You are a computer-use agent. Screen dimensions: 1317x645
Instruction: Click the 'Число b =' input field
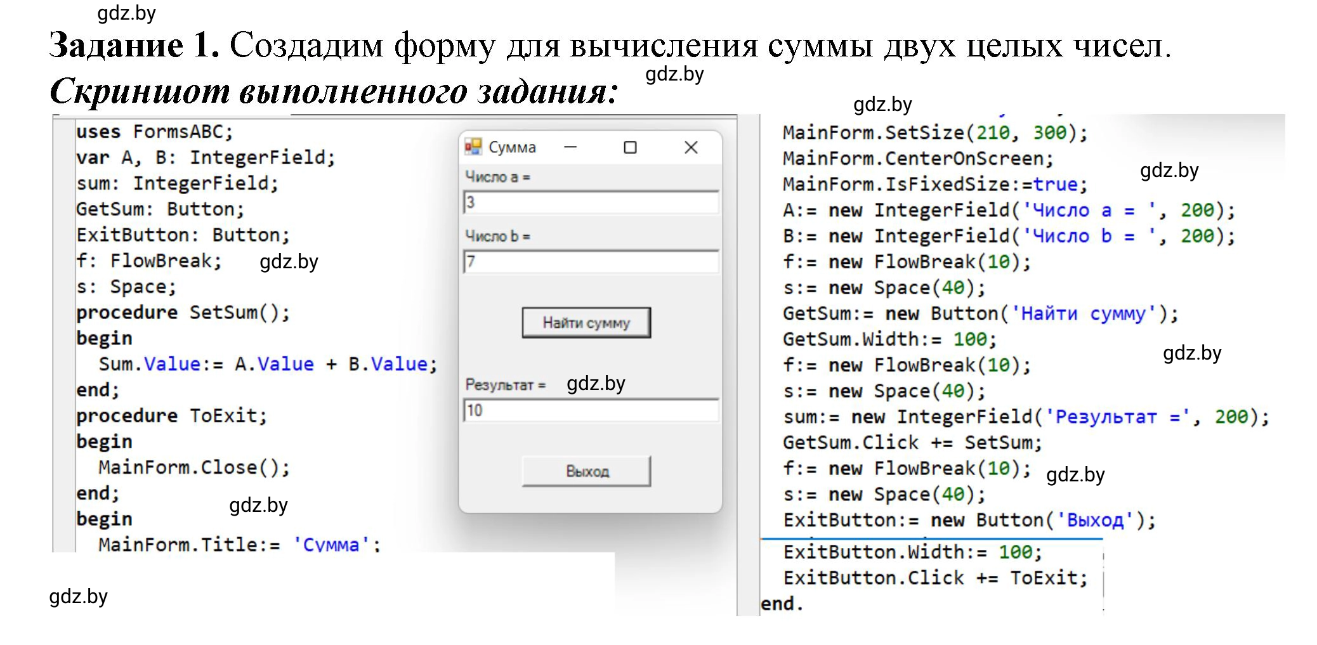pos(591,261)
